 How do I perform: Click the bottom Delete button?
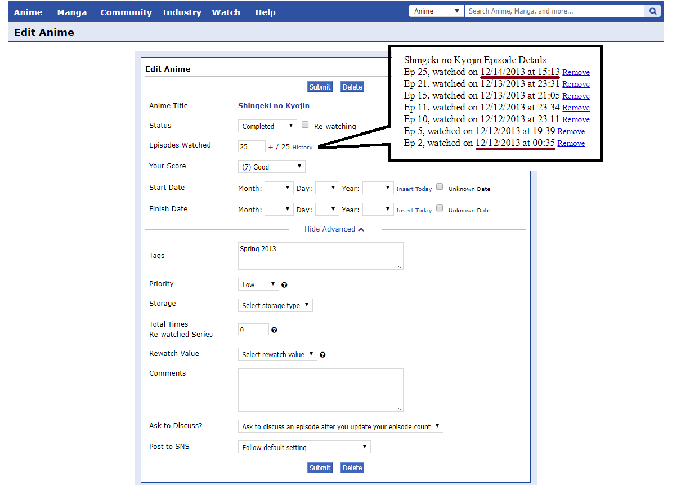(352, 468)
